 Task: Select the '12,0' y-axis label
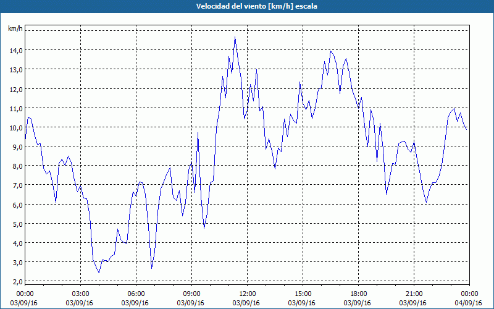click(15, 89)
